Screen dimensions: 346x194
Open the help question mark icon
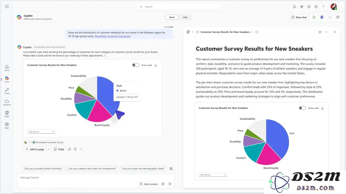tap(323, 7)
